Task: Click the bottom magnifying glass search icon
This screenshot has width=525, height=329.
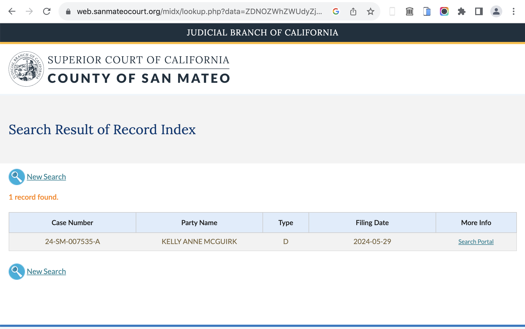Action: 17,271
